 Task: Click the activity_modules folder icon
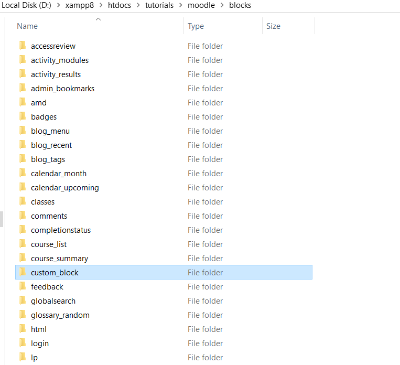click(x=23, y=59)
